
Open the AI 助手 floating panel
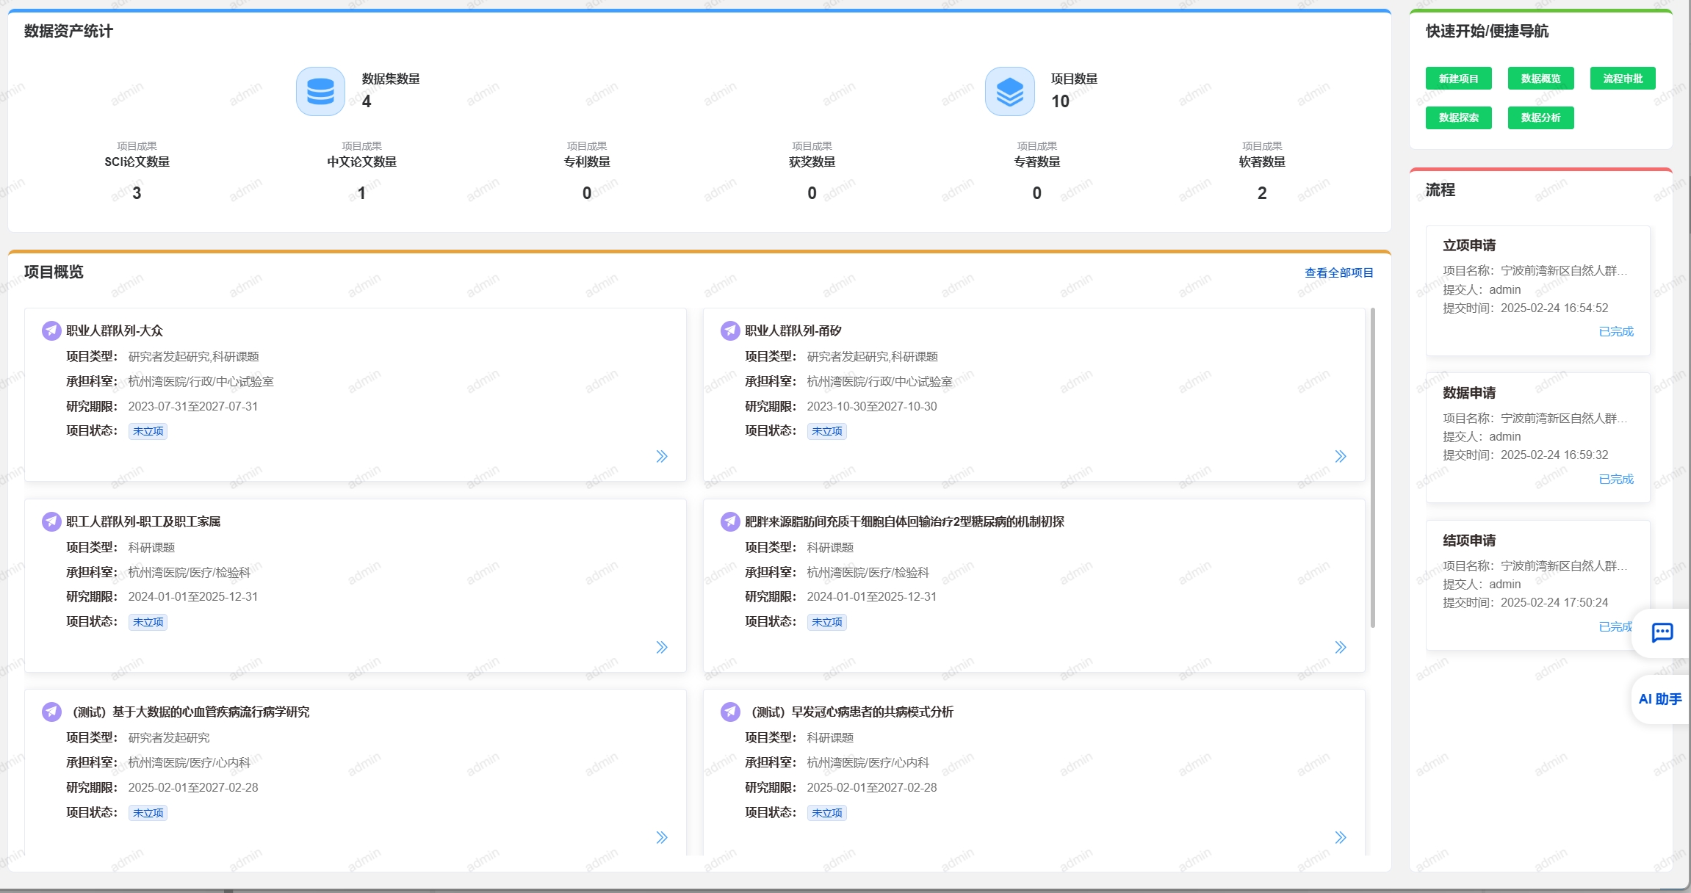coord(1660,699)
